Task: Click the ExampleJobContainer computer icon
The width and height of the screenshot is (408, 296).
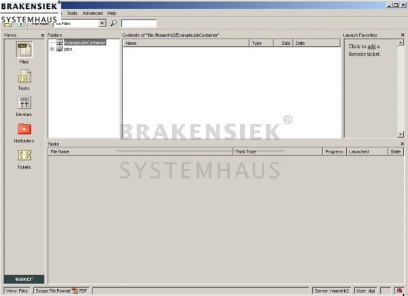Action: pyautogui.click(x=60, y=42)
